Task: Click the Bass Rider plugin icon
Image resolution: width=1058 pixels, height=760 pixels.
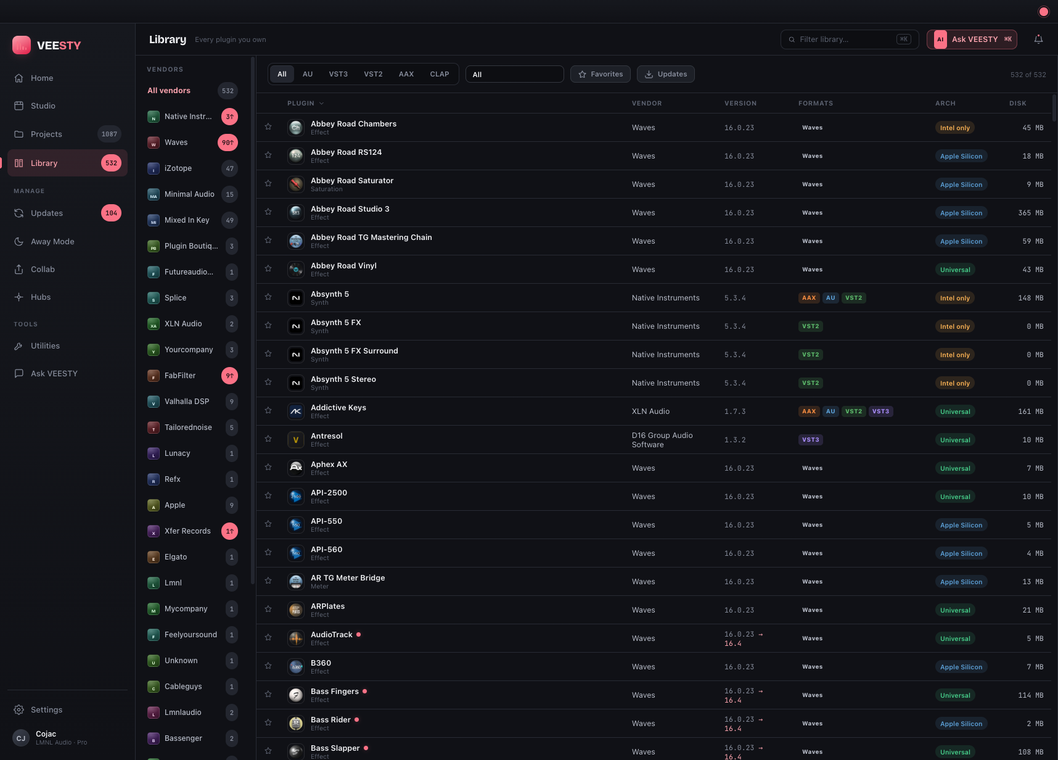Action: 296,724
